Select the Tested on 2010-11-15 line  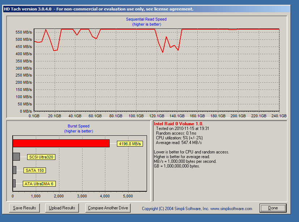pos(182,129)
